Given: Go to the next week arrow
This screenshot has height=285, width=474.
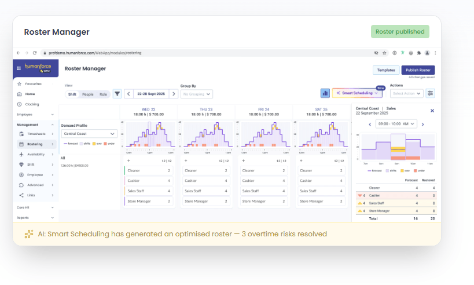Looking at the screenshot, I should pos(174,94).
